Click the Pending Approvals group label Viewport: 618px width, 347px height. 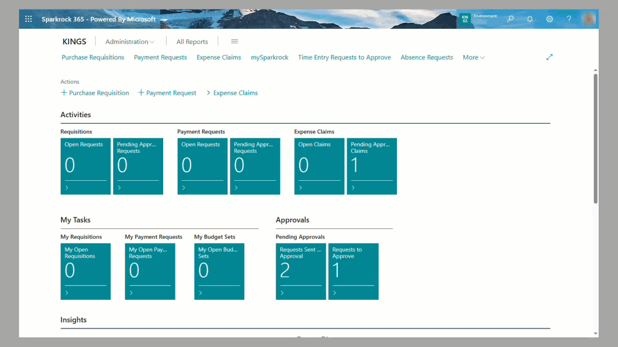tap(300, 237)
